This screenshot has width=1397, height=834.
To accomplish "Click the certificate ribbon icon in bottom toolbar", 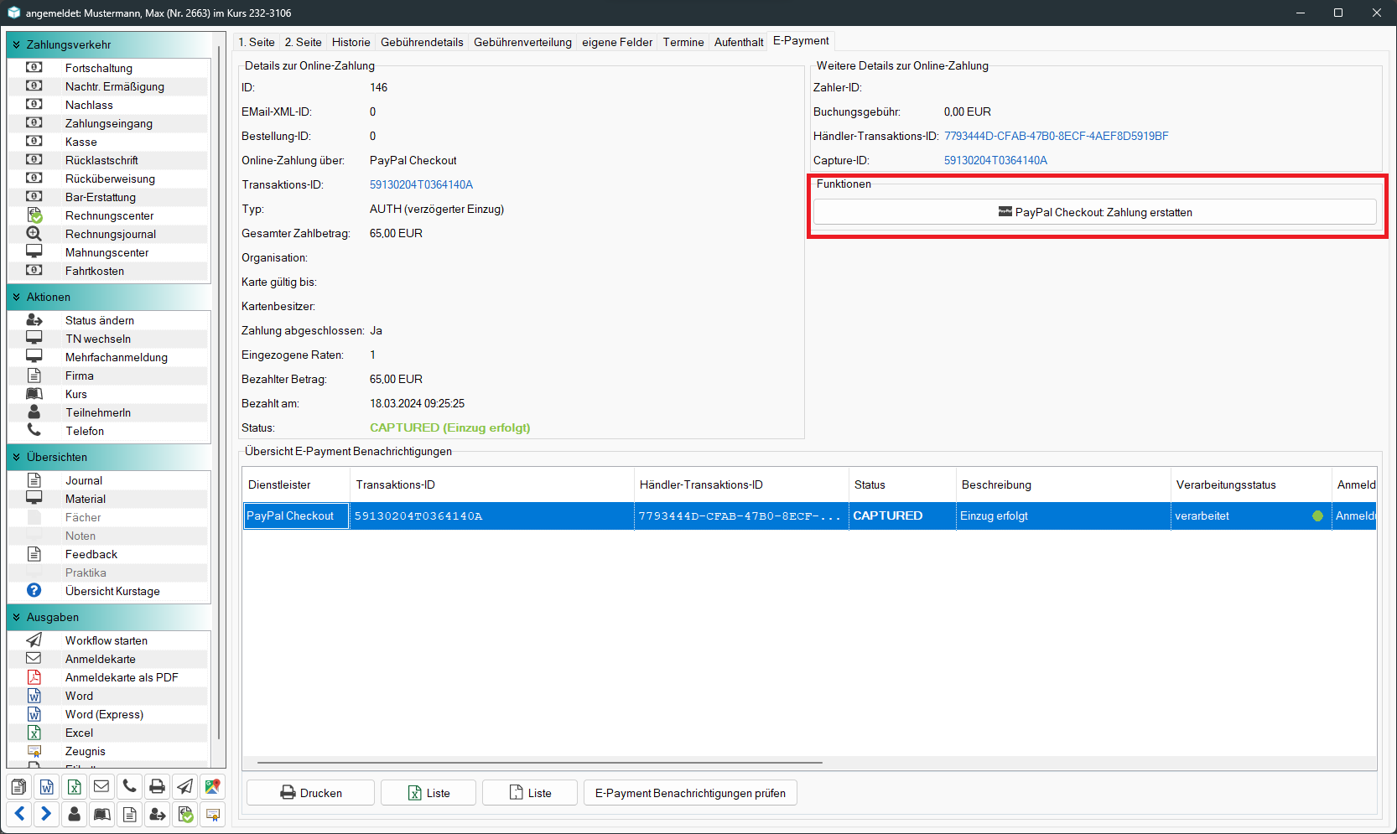I will point(212,814).
